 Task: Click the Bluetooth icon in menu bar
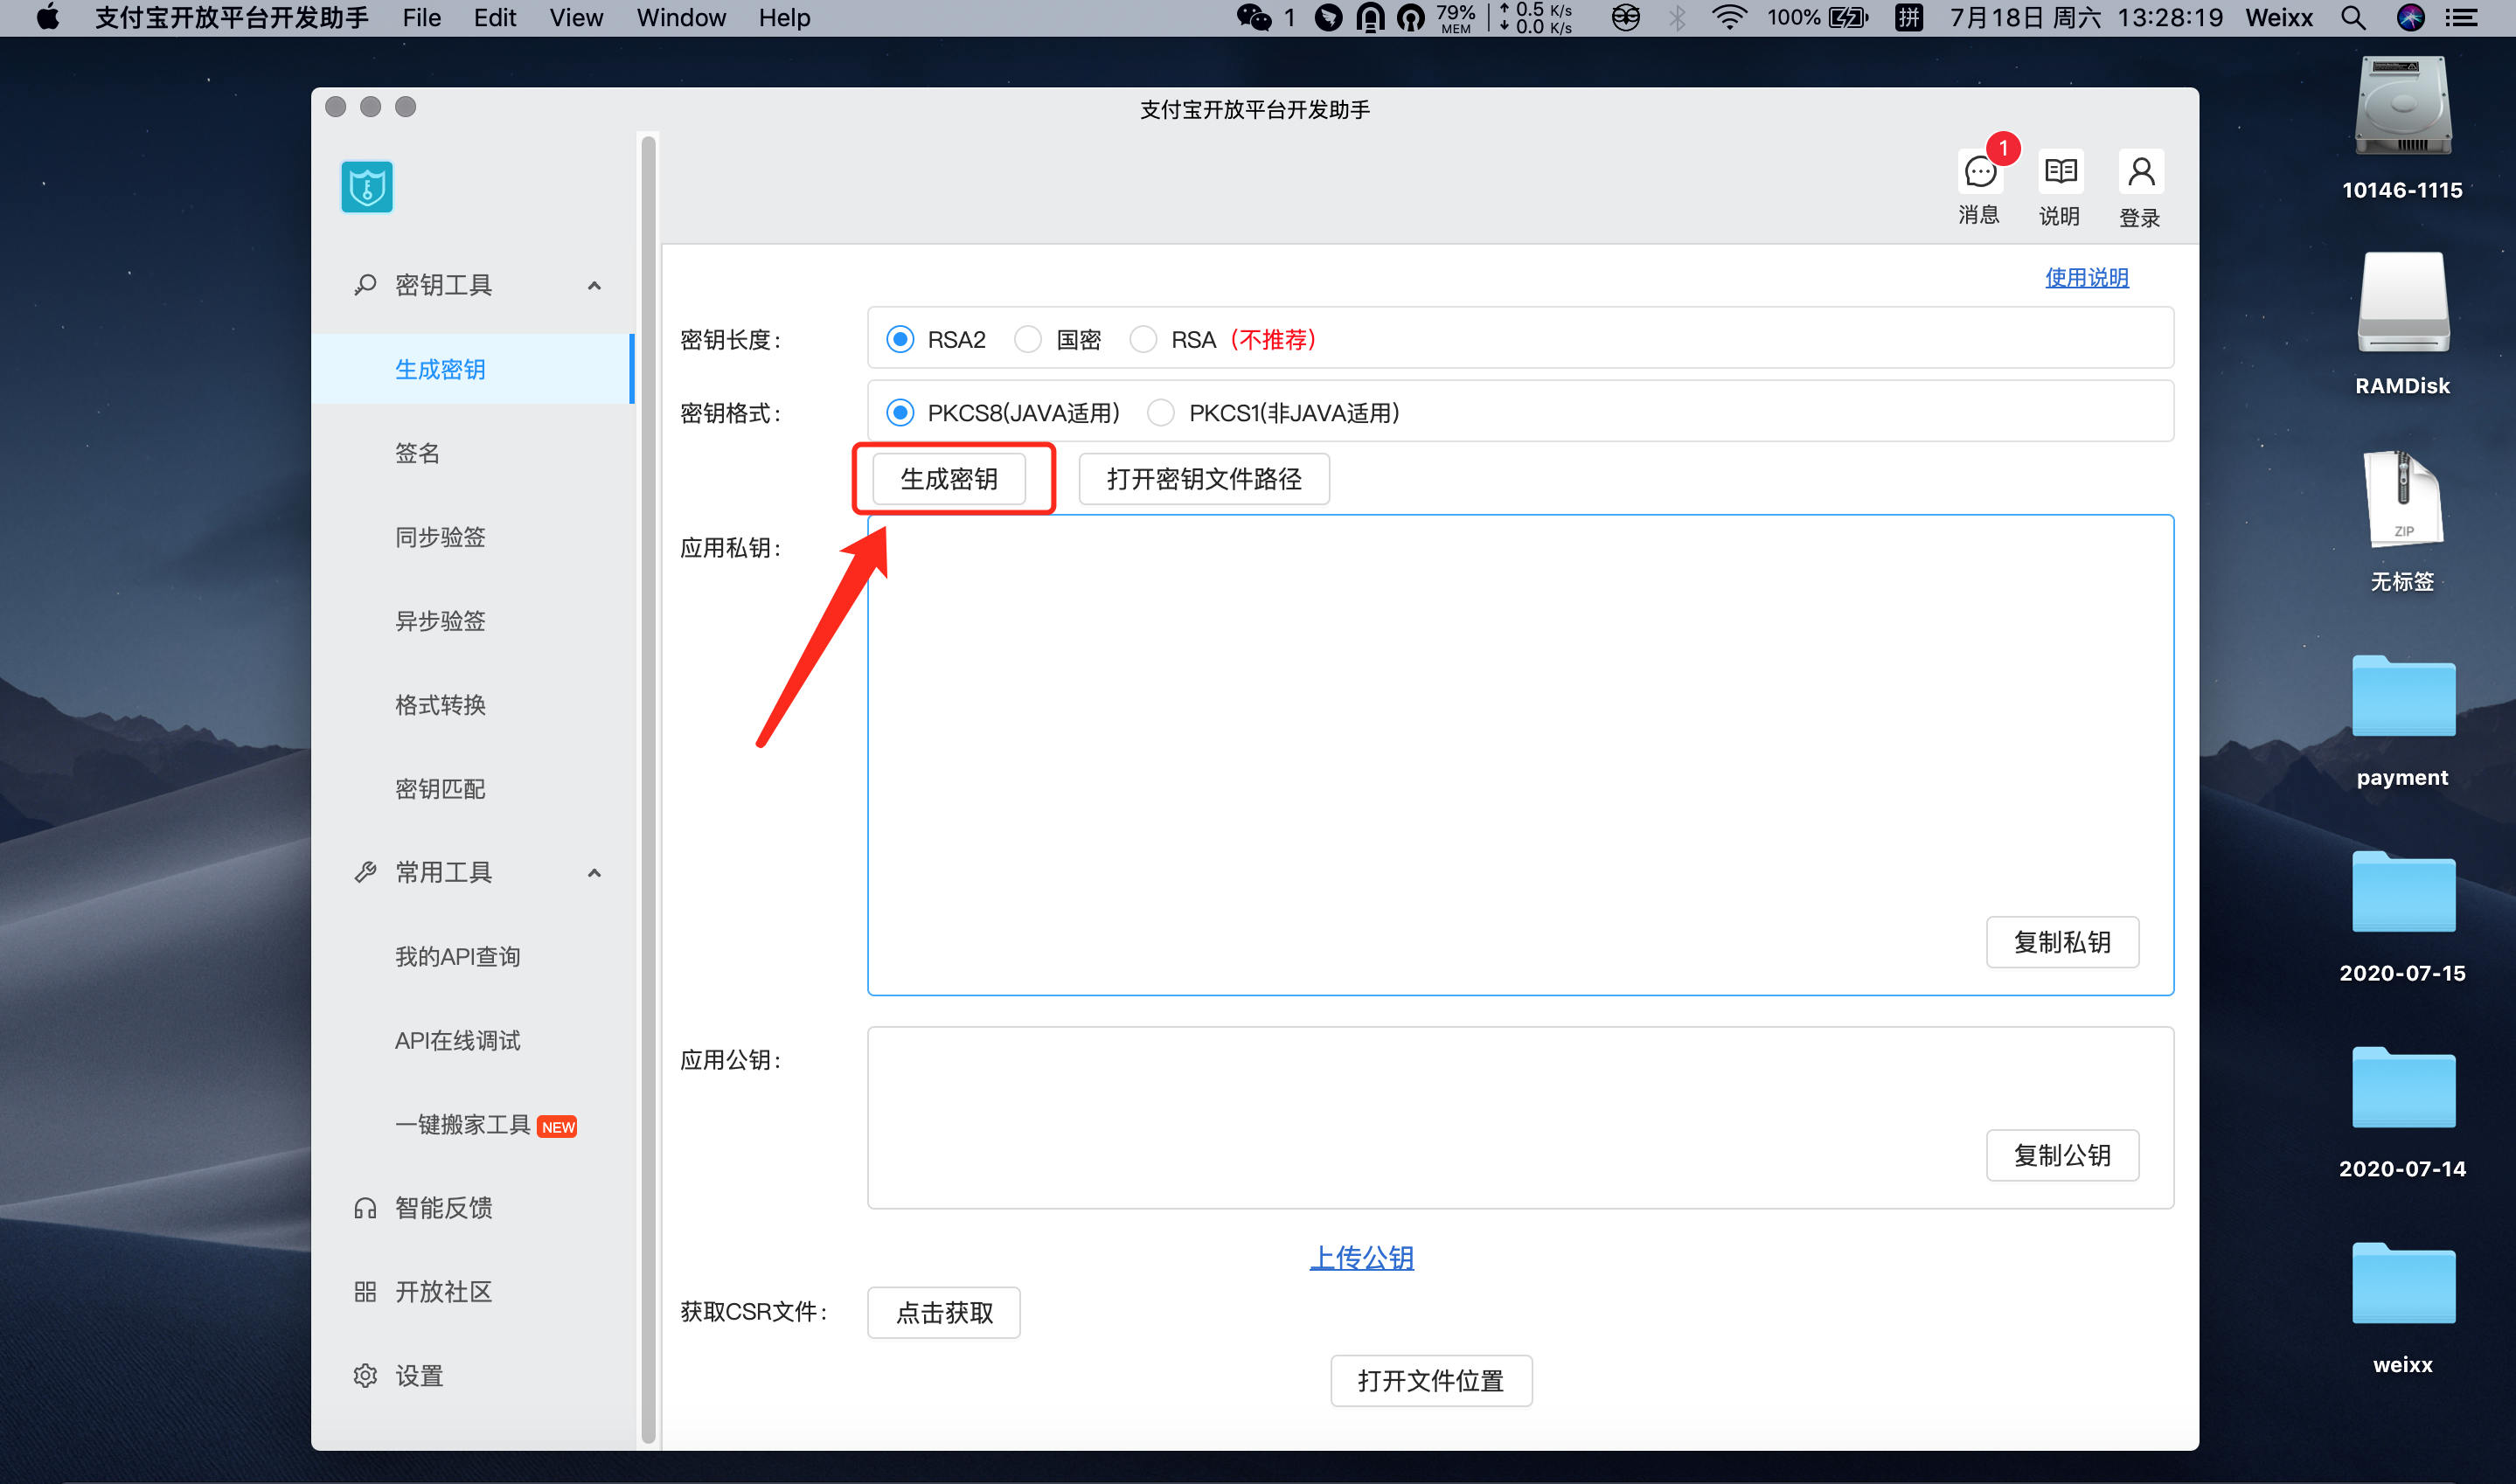click(x=1677, y=17)
